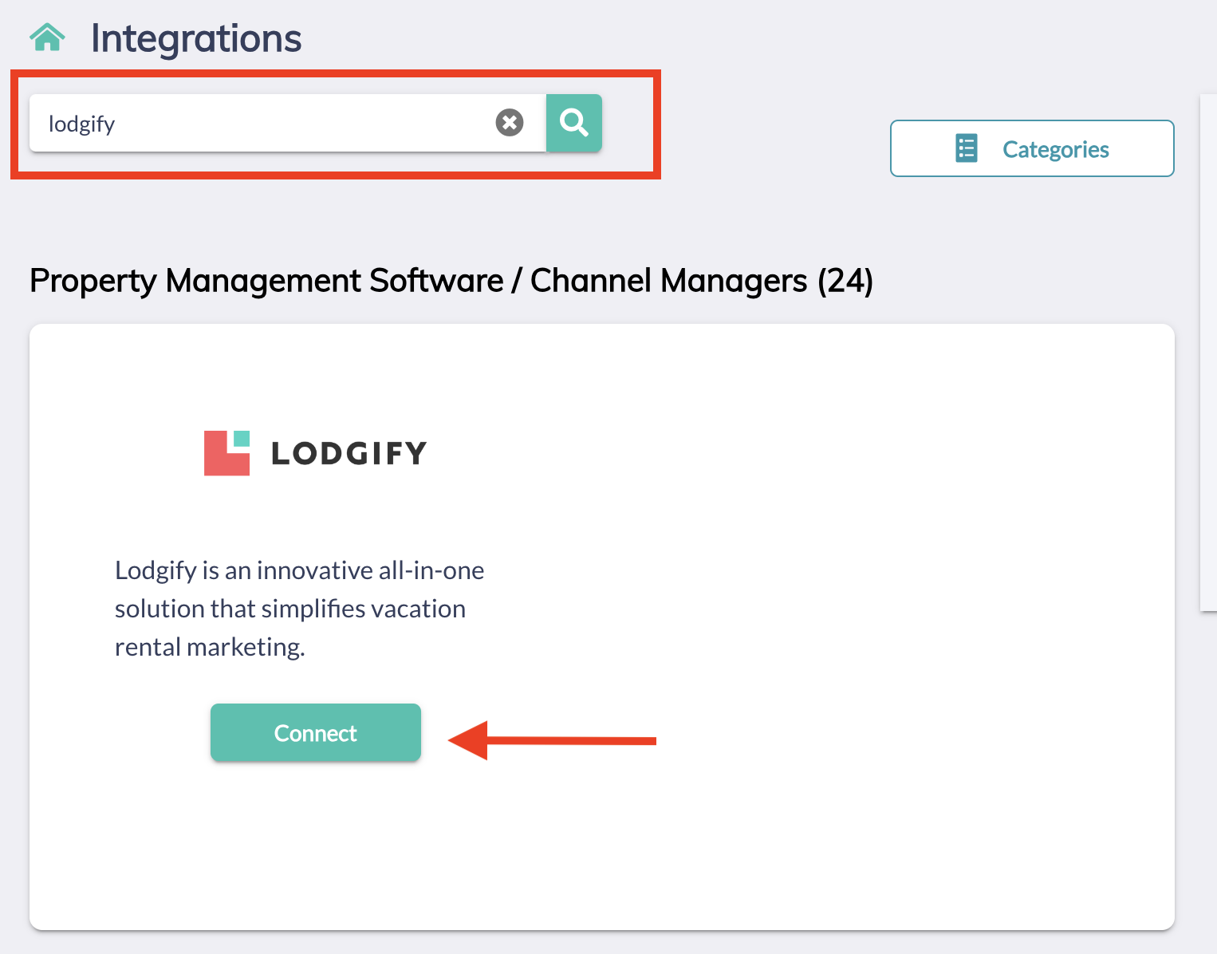Click the LODGIFY wordmark
Viewport: 1217px width, 954px height.
point(349,454)
